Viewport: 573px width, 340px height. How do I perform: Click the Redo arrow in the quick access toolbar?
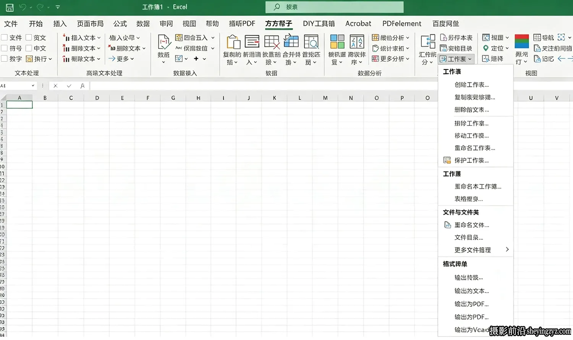pyautogui.click(x=40, y=7)
